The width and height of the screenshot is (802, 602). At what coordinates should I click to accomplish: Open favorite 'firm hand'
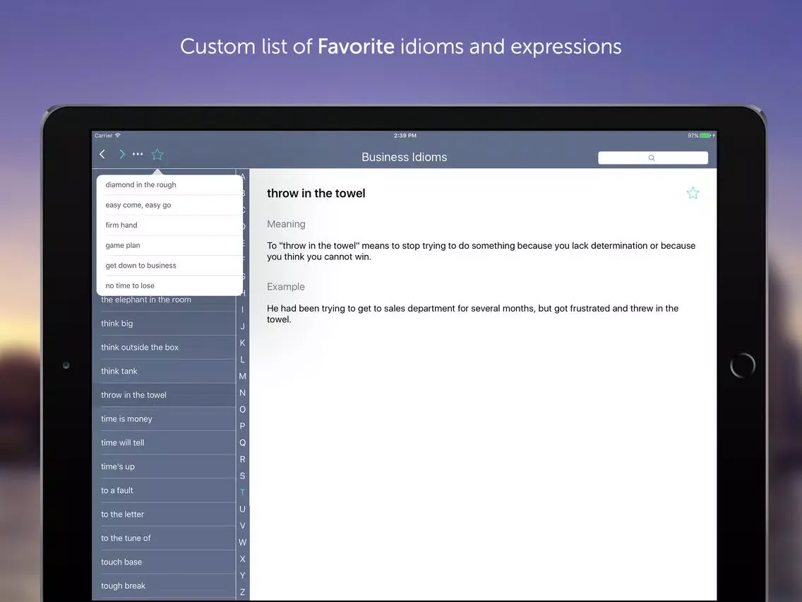tap(170, 225)
